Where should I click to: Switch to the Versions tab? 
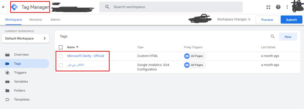(x=35, y=20)
